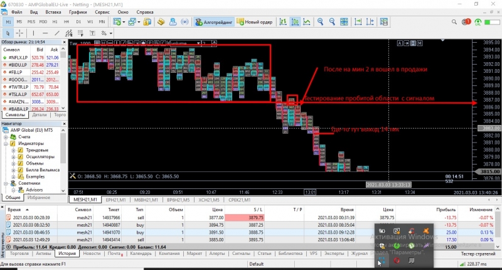Screen dimensions: 502x270
Task: Toggle H1 timeframe
Action: [x=55, y=22]
